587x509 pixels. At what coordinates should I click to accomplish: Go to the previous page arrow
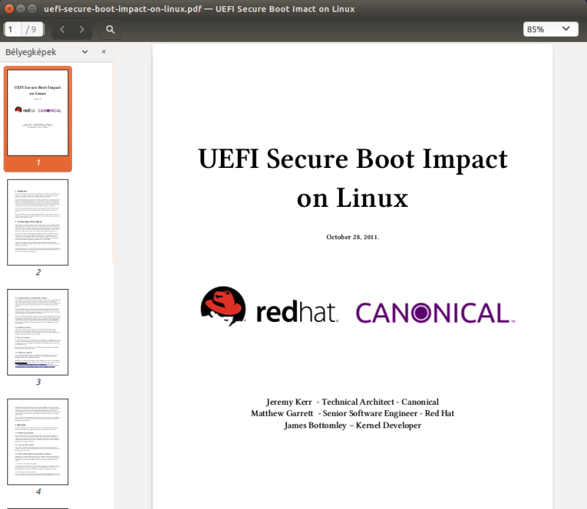pos(62,29)
